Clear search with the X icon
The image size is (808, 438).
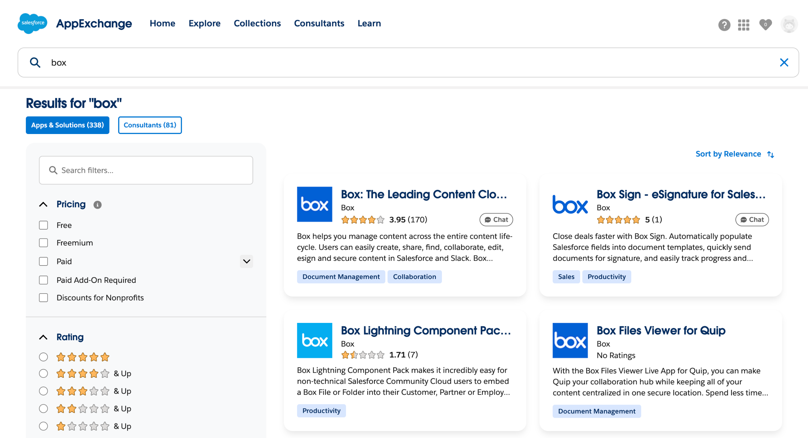tap(784, 62)
